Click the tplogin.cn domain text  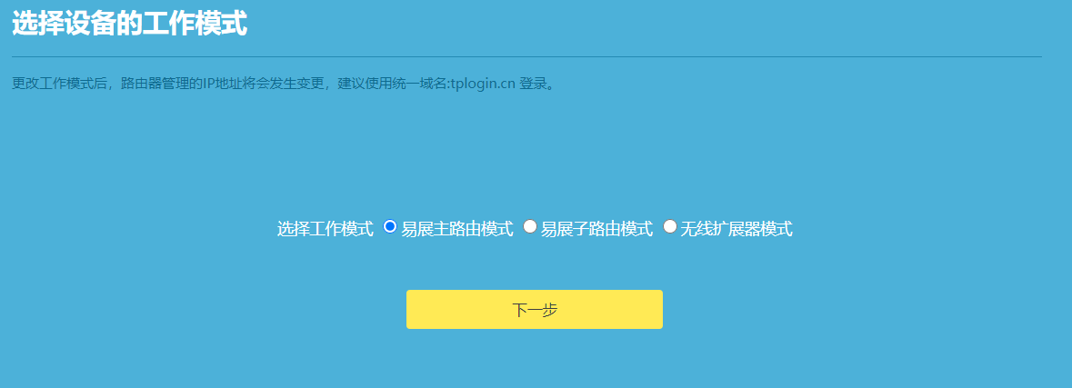point(483,85)
